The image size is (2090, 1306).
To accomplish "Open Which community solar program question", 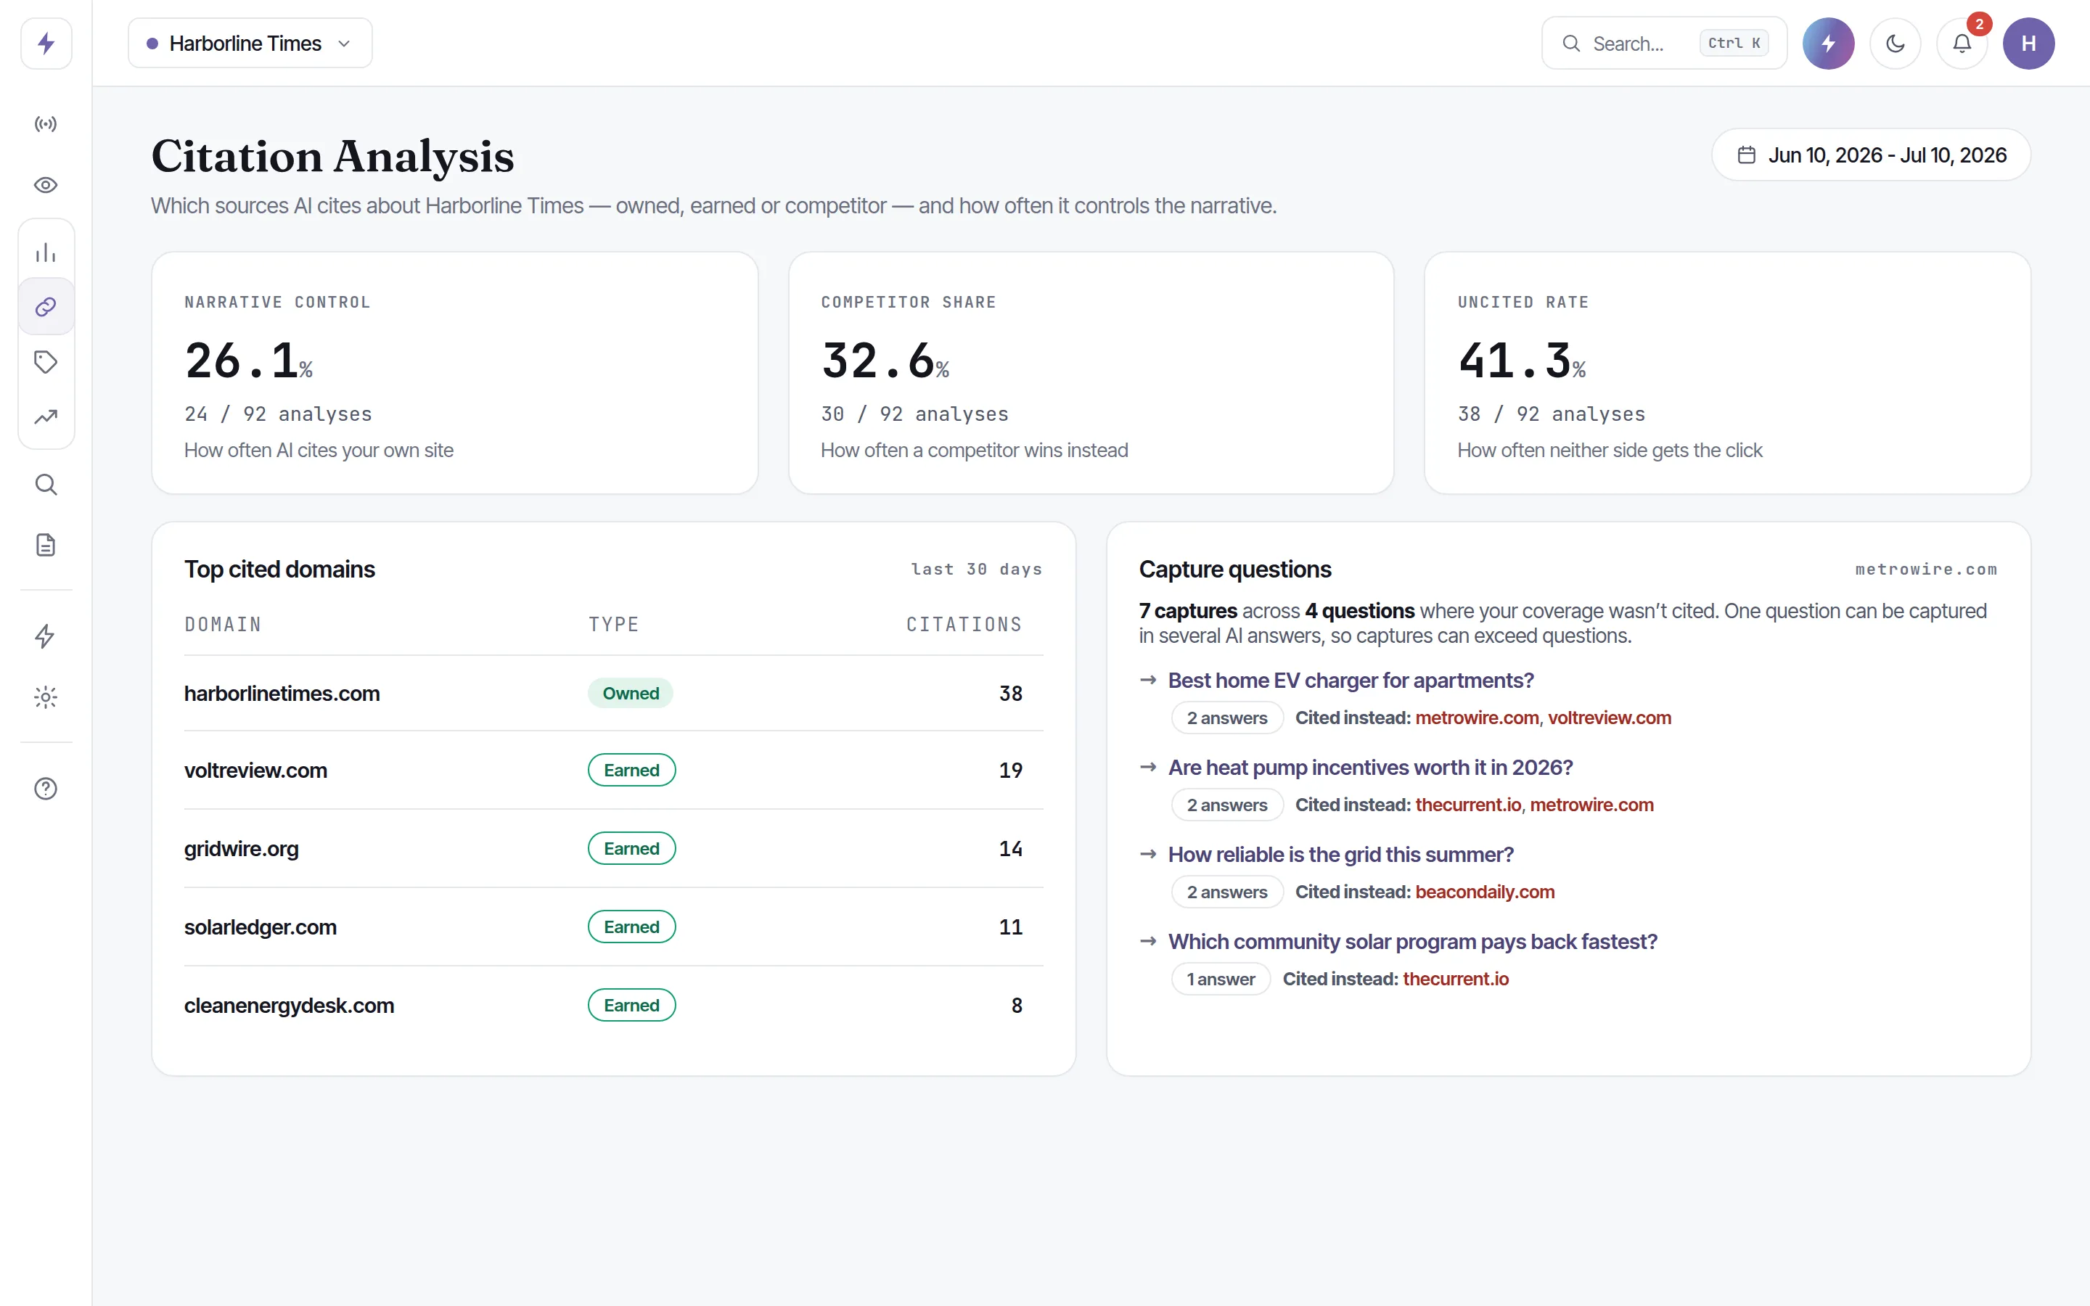I will coord(1413,942).
